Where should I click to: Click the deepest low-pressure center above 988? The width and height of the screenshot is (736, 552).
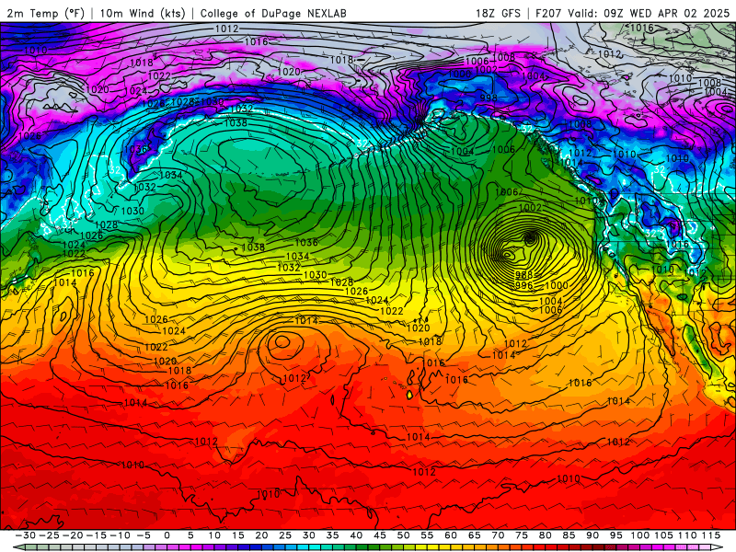point(531,238)
